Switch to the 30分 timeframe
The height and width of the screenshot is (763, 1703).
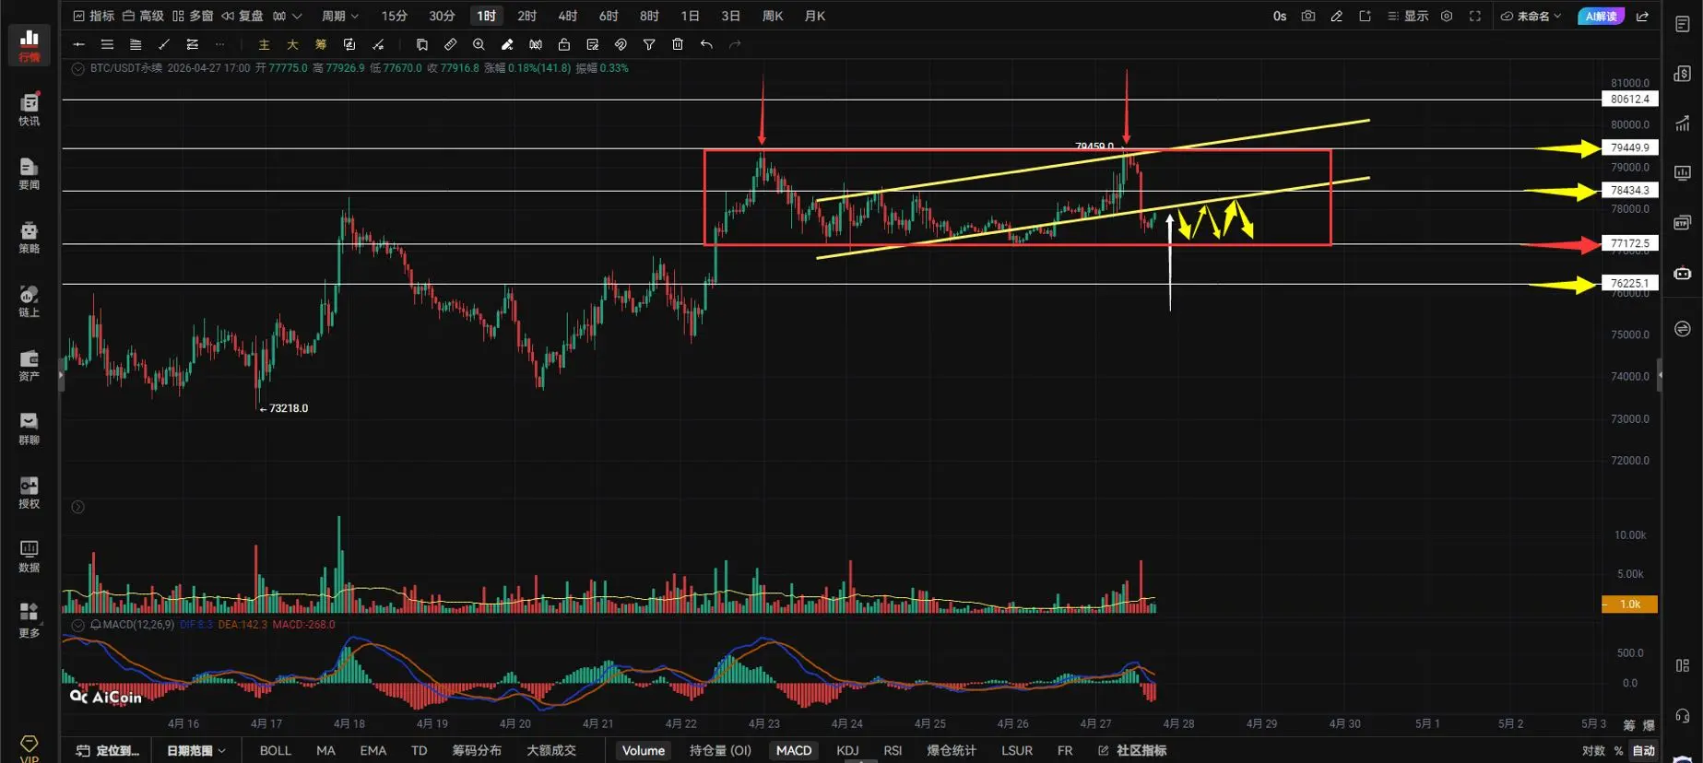pos(442,16)
